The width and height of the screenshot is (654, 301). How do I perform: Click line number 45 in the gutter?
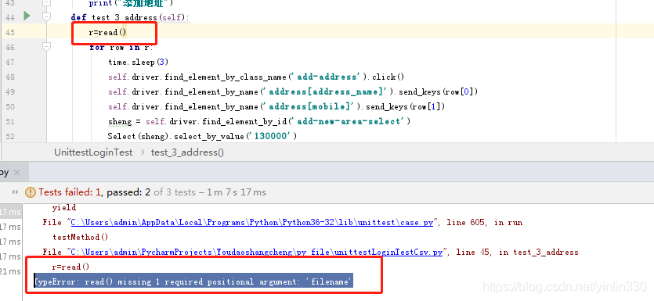pyautogui.click(x=10, y=33)
